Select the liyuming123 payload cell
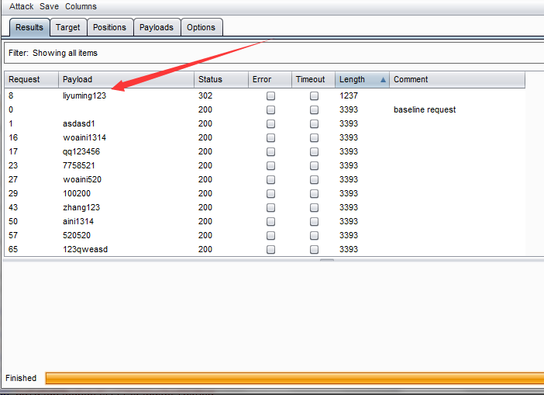This screenshot has width=544, height=395. [84, 96]
